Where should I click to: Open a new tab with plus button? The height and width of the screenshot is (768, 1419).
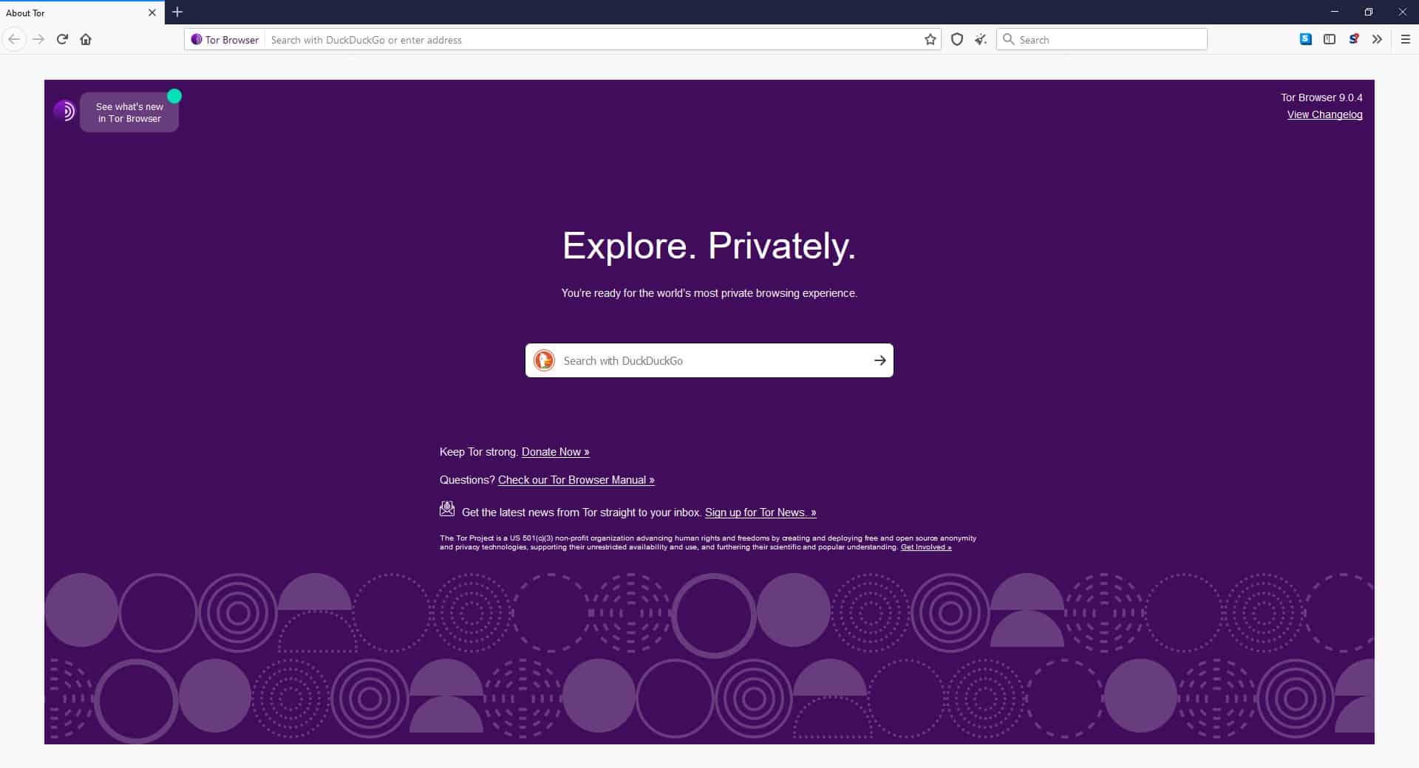[x=177, y=13]
